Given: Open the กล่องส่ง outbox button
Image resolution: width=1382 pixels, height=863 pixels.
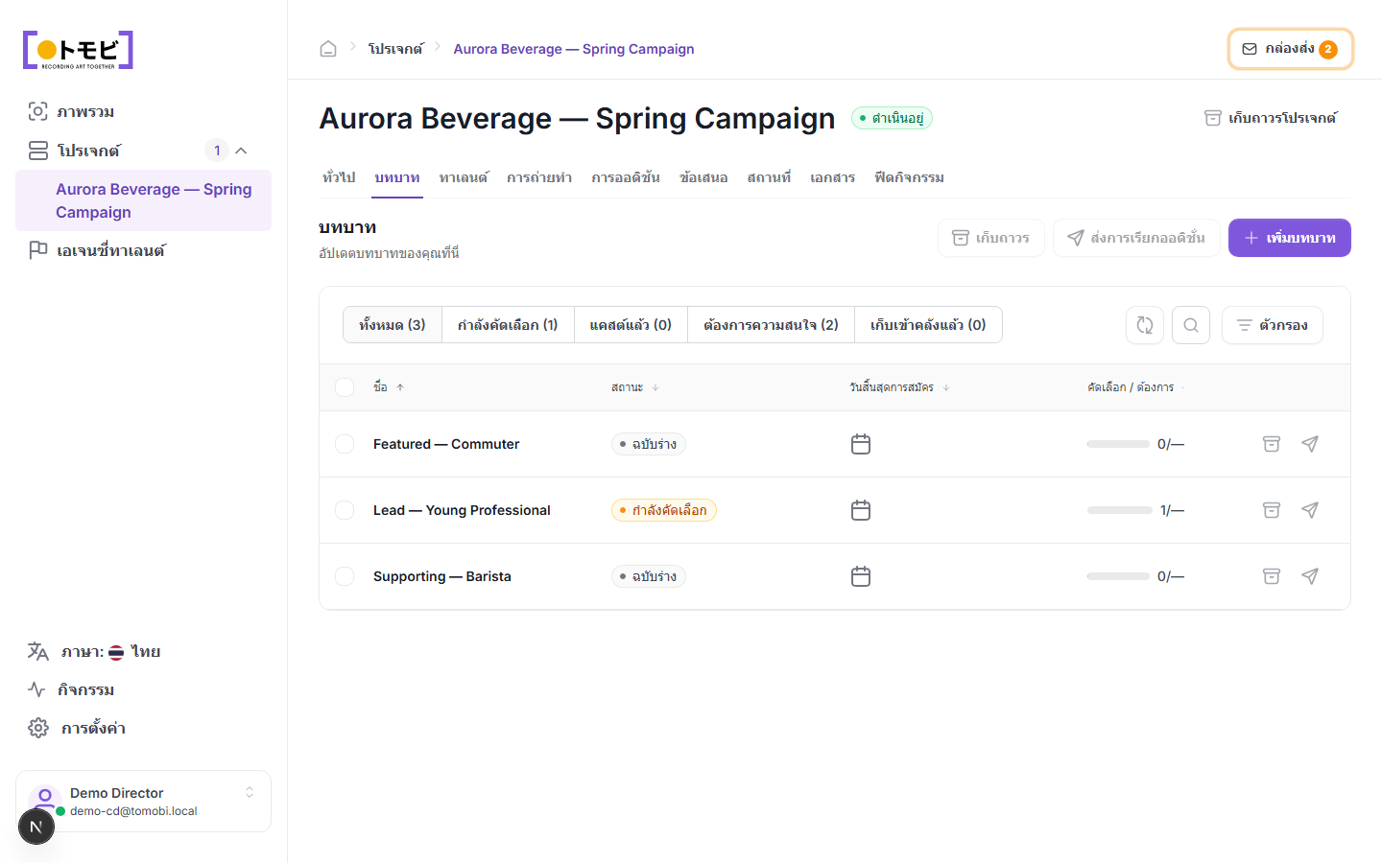Looking at the screenshot, I should coord(1291,49).
